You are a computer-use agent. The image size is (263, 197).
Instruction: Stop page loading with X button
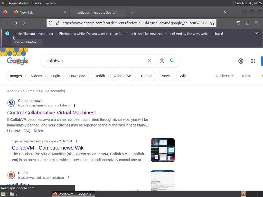pos(25,23)
